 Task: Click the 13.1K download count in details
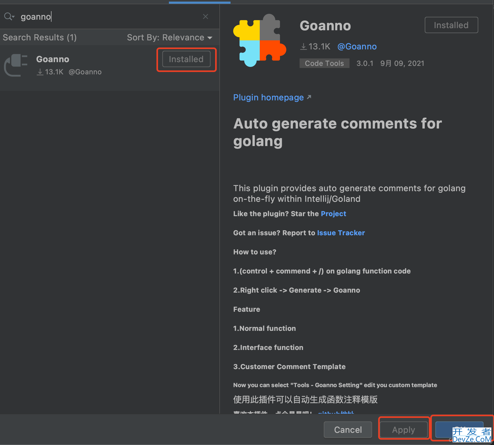[x=315, y=46]
